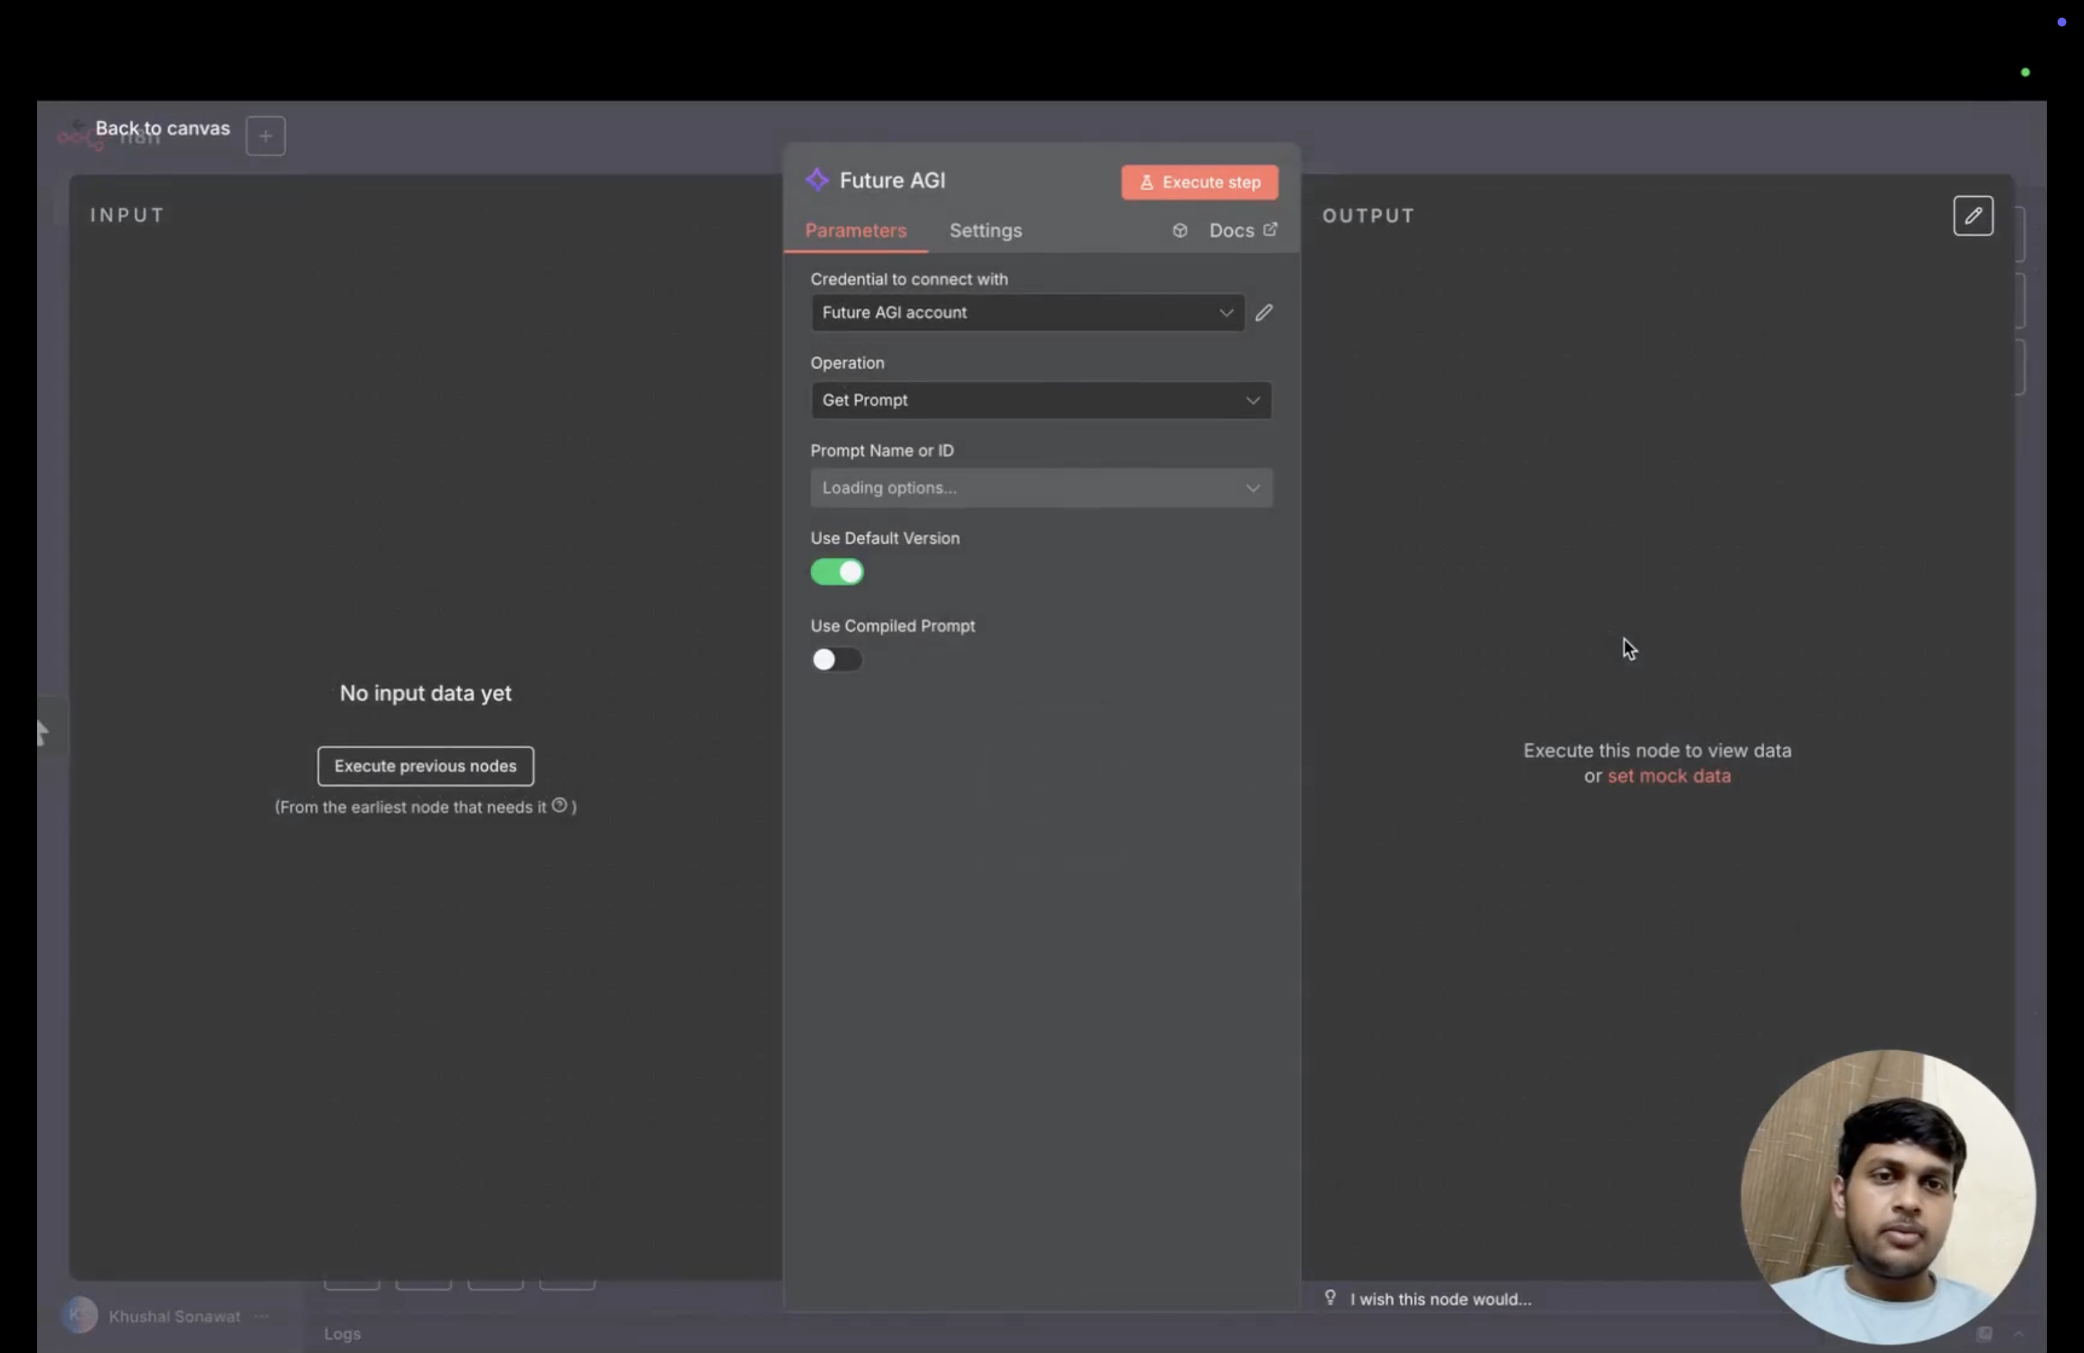Open the three-dot menu beside Khushal Sonawat
2084x1353 pixels.
261,1315
